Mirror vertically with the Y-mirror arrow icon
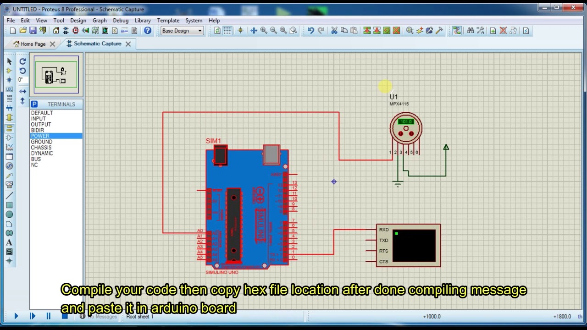This screenshot has height=330, width=587. click(x=22, y=100)
